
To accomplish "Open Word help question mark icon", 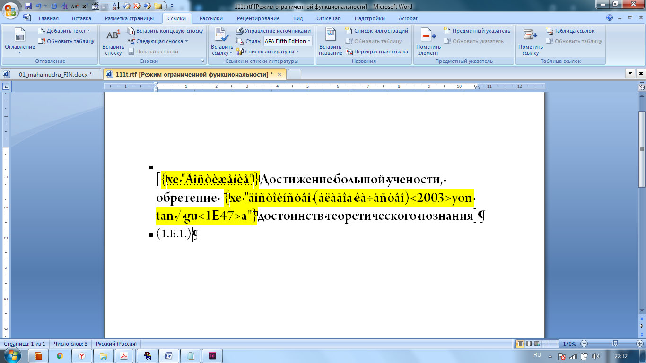I will point(610,18).
